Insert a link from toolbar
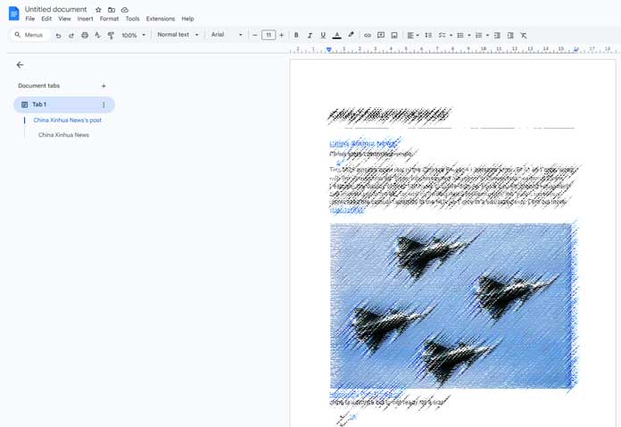Viewport: 621px width, 427px height. [x=368, y=36]
